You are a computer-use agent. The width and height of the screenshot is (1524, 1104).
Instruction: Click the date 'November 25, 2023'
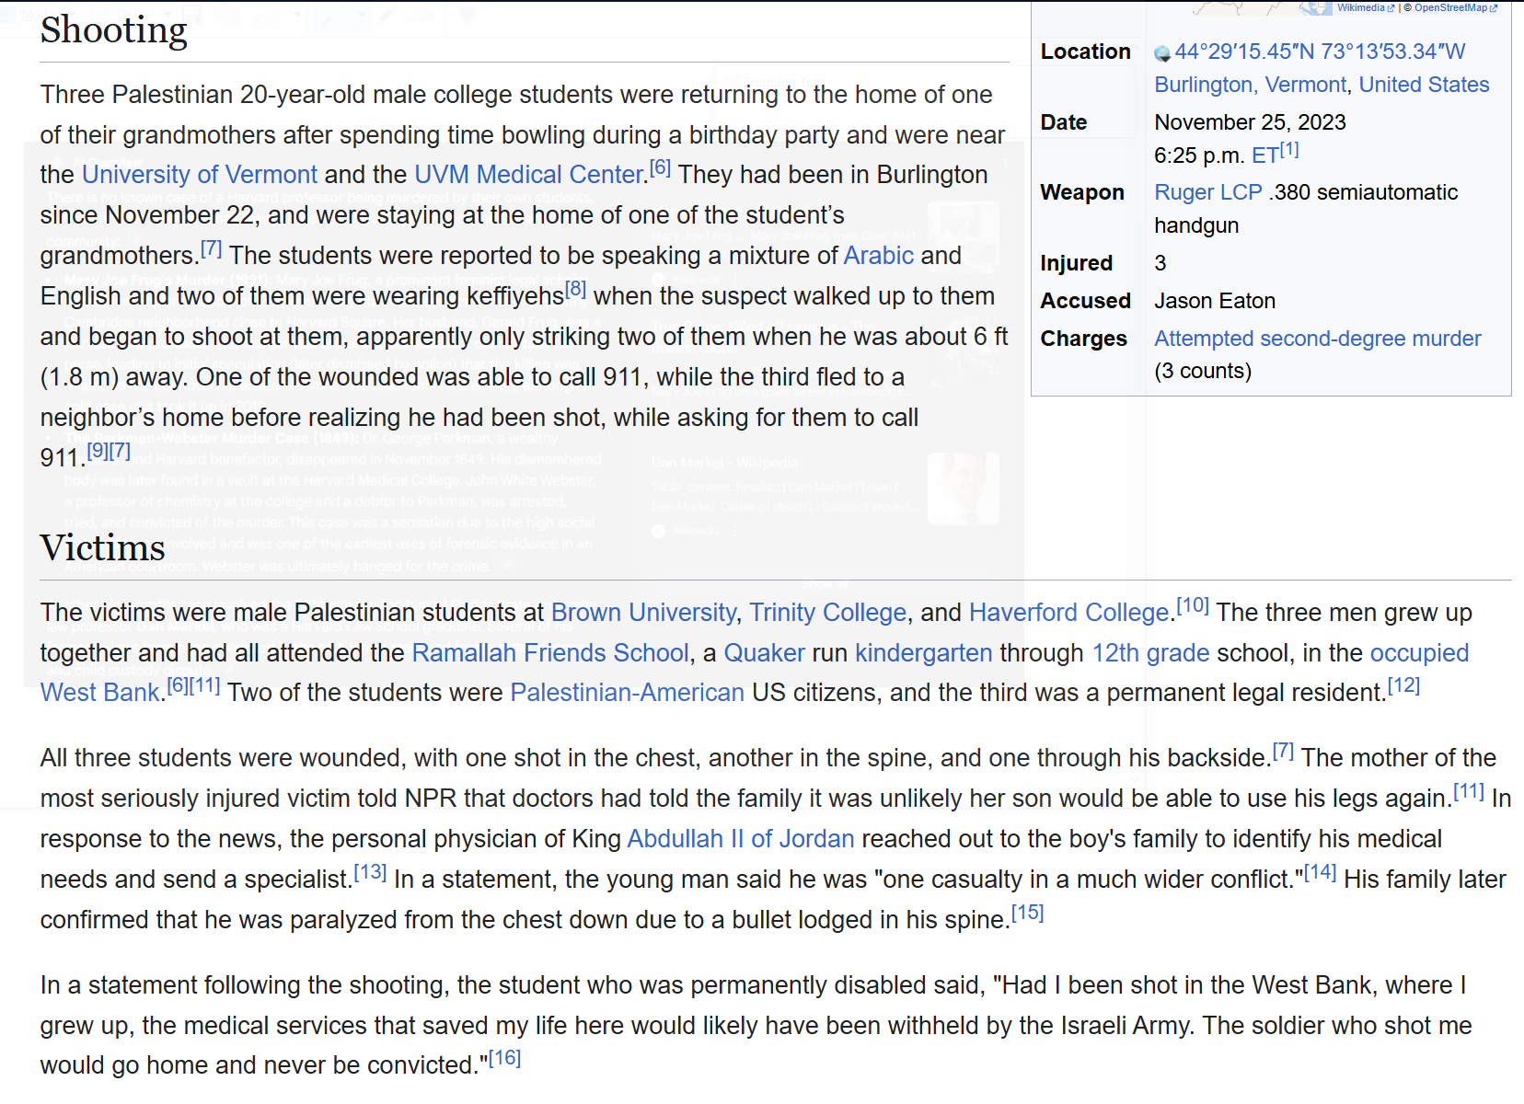pos(1251,122)
